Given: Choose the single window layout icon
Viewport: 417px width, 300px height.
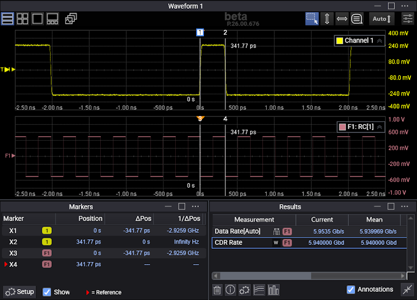Looking at the screenshot, I should [37, 18].
